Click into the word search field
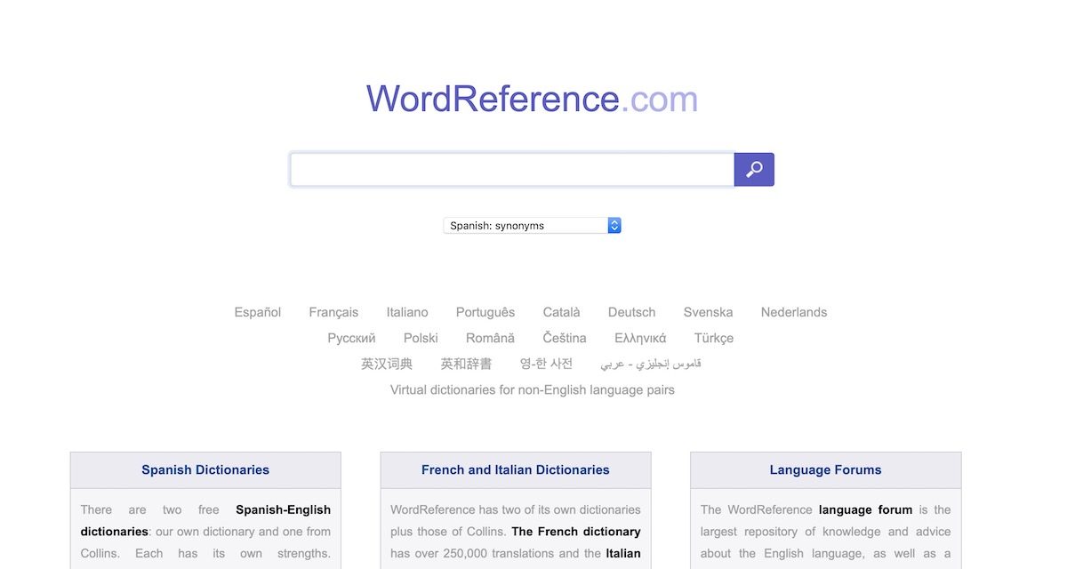 pos(511,170)
